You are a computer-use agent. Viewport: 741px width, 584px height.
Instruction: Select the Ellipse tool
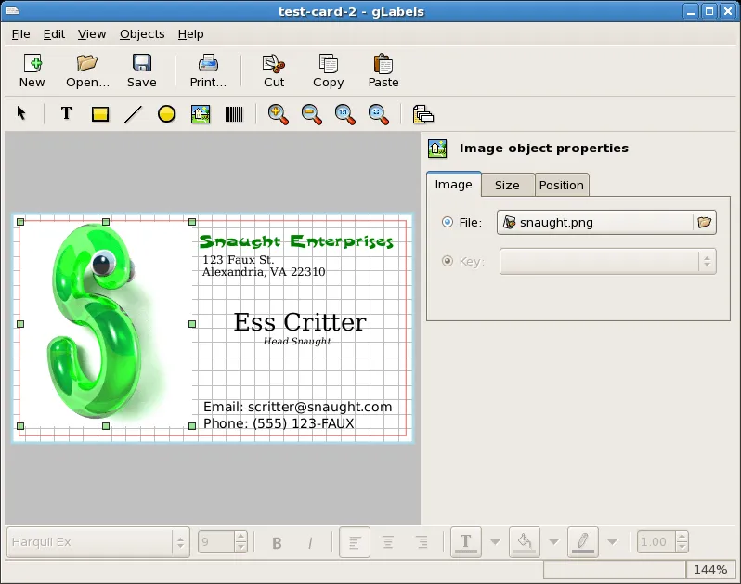[x=166, y=114]
